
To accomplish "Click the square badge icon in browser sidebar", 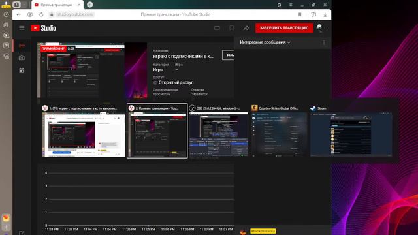I will pos(6,46).
